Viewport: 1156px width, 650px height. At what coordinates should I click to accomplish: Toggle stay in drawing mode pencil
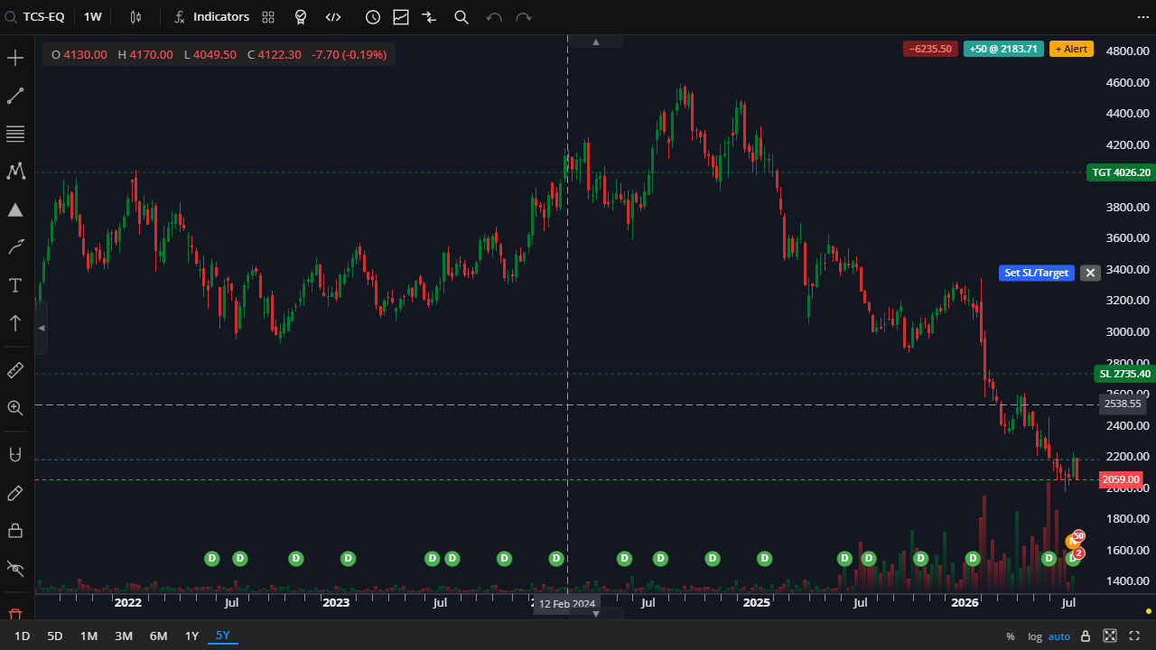click(15, 493)
